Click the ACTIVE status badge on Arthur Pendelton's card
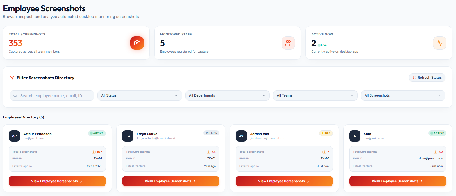 pos(97,133)
